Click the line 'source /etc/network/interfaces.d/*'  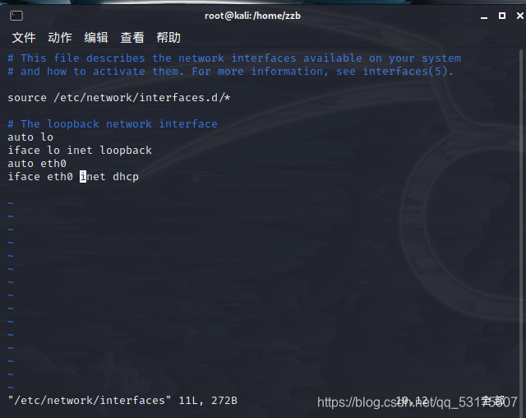(119, 98)
